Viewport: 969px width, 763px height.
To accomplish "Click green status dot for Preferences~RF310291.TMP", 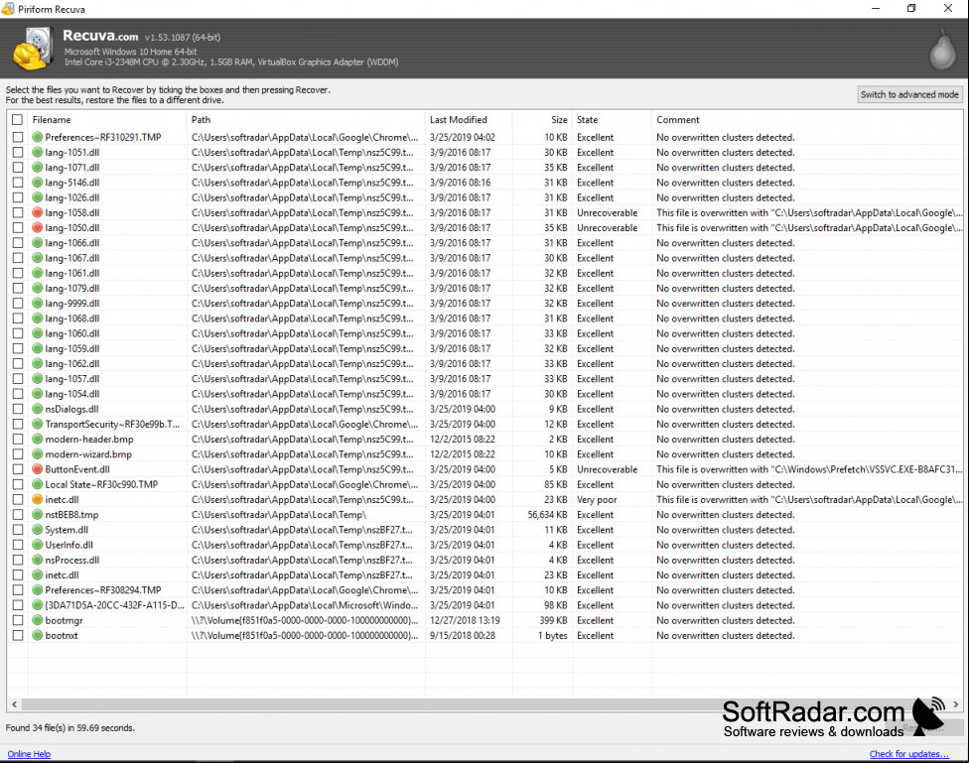I will (37, 137).
